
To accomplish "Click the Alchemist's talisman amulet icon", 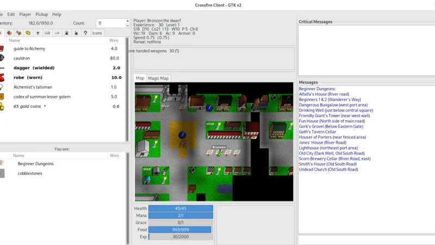I will [x=2, y=87].
